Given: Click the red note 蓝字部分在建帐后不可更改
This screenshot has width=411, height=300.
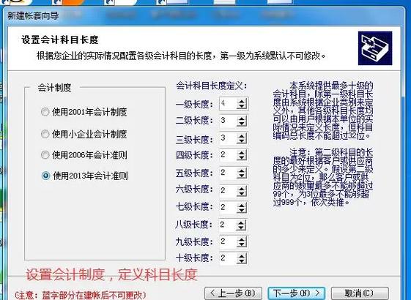Looking at the screenshot, I should [80, 296].
